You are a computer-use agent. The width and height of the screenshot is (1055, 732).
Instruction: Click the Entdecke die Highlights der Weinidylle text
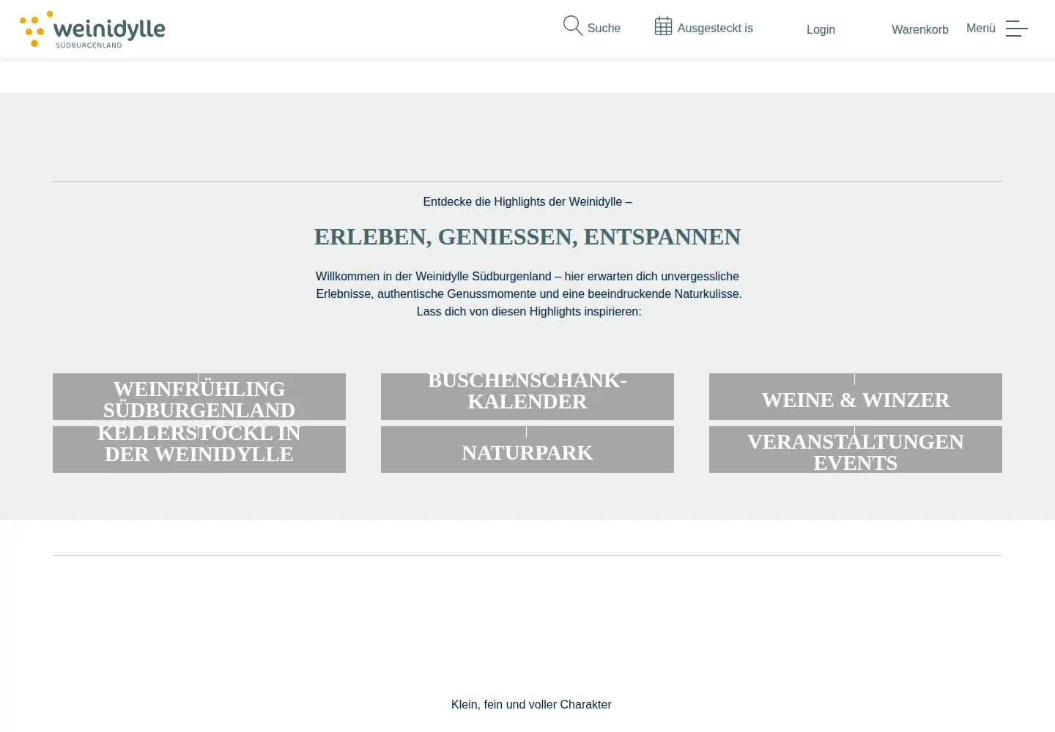click(x=527, y=201)
